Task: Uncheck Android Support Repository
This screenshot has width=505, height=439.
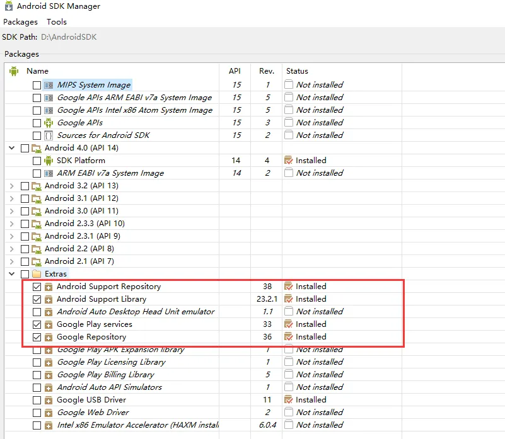Action: [x=37, y=287]
